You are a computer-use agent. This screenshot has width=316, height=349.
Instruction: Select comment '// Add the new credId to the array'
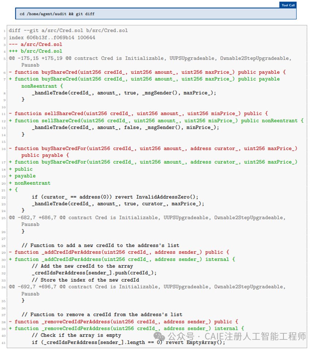(82, 266)
